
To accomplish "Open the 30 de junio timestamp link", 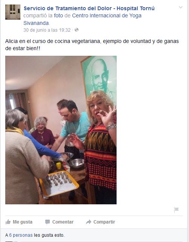I will (x=47, y=30).
